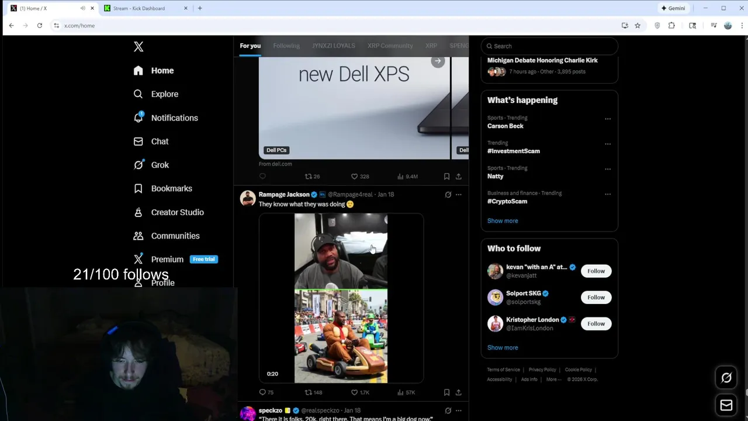The image size is (748, 421).
Task: Bookmark this page with star icon
Action: [x=638, y=26]
